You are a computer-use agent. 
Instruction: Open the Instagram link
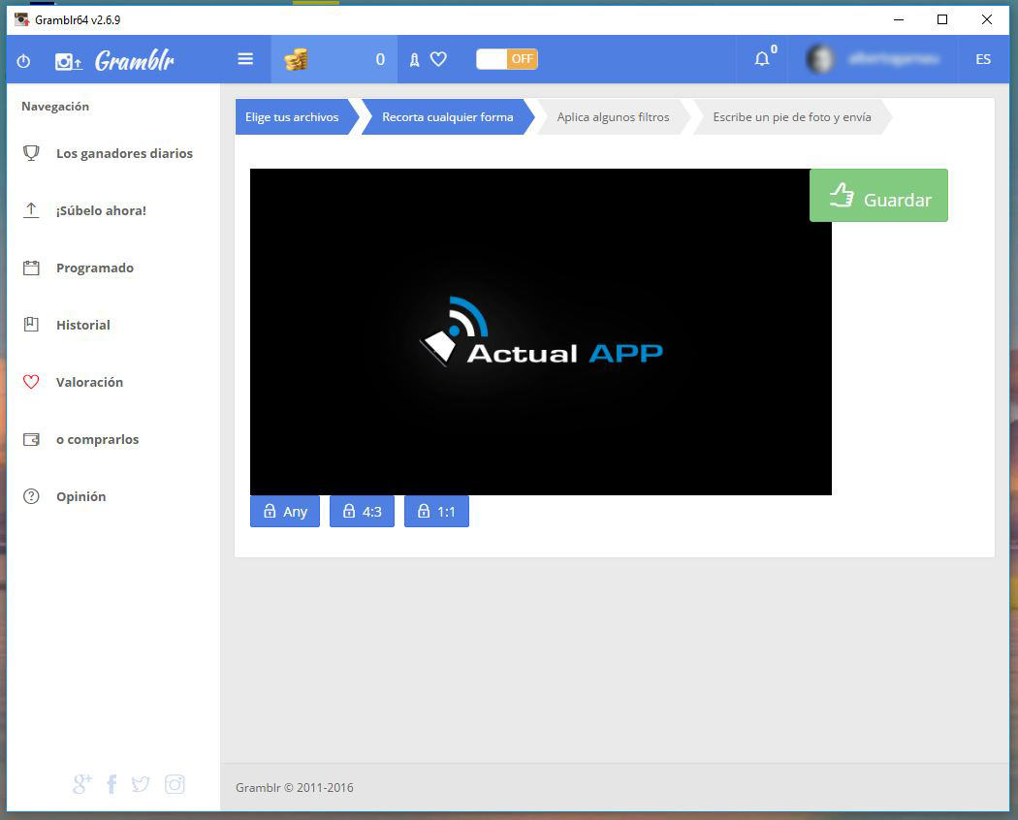[x=175, y=784]
